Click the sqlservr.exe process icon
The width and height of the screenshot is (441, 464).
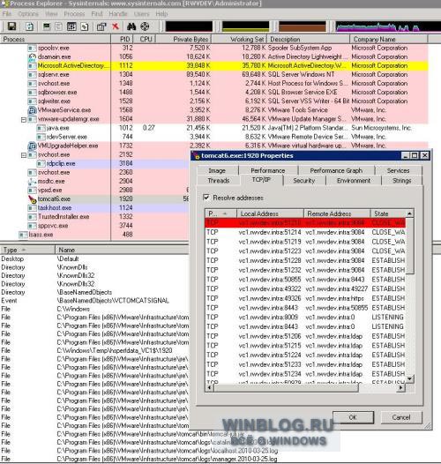click(32, 75)
